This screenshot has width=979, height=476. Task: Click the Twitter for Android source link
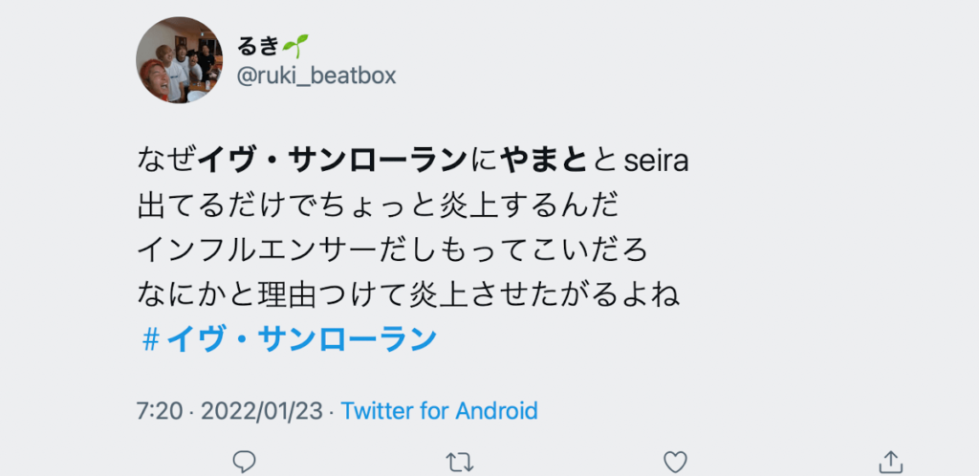[x=439, y=411]
